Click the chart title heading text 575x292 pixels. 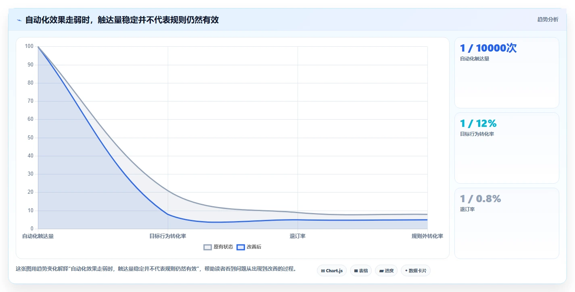coord(122,20)
